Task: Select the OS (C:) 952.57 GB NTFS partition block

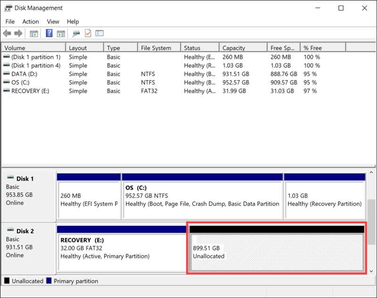Action: [202, 196]
